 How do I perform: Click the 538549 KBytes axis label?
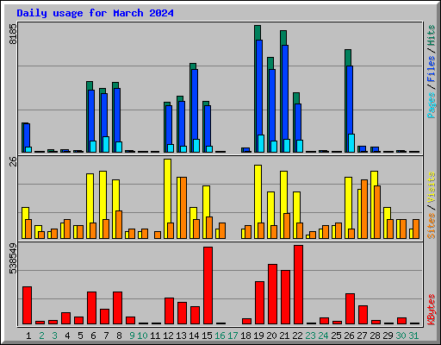(x=13, y=258)
